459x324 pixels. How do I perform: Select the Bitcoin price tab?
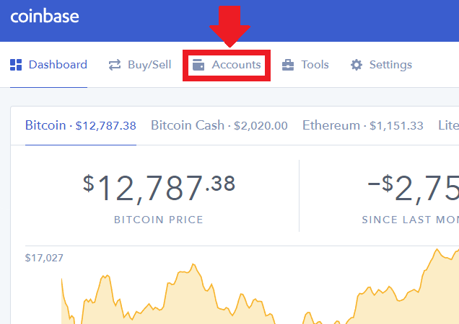click(80, 125)
